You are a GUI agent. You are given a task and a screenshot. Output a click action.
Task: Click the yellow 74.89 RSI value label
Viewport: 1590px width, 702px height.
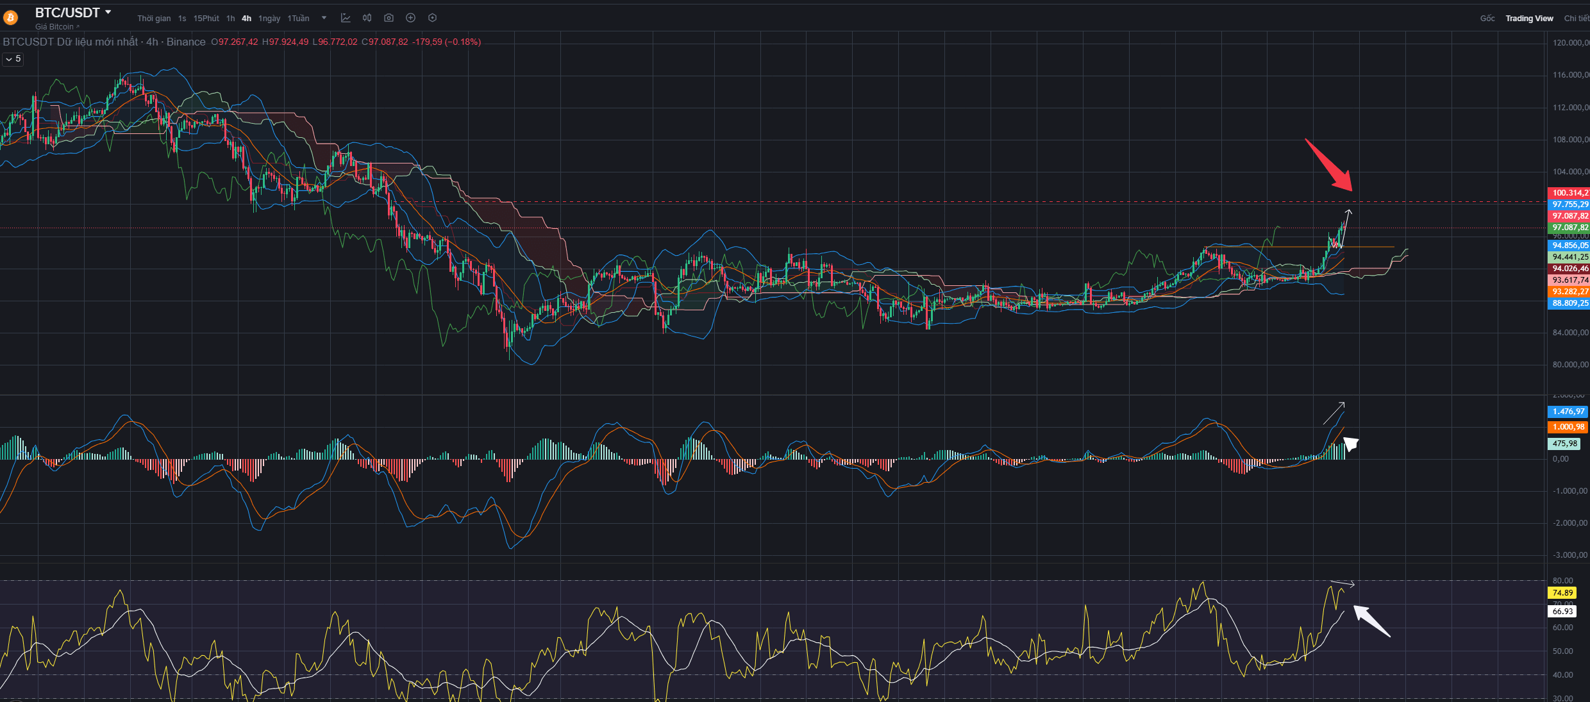point(1562,593)
